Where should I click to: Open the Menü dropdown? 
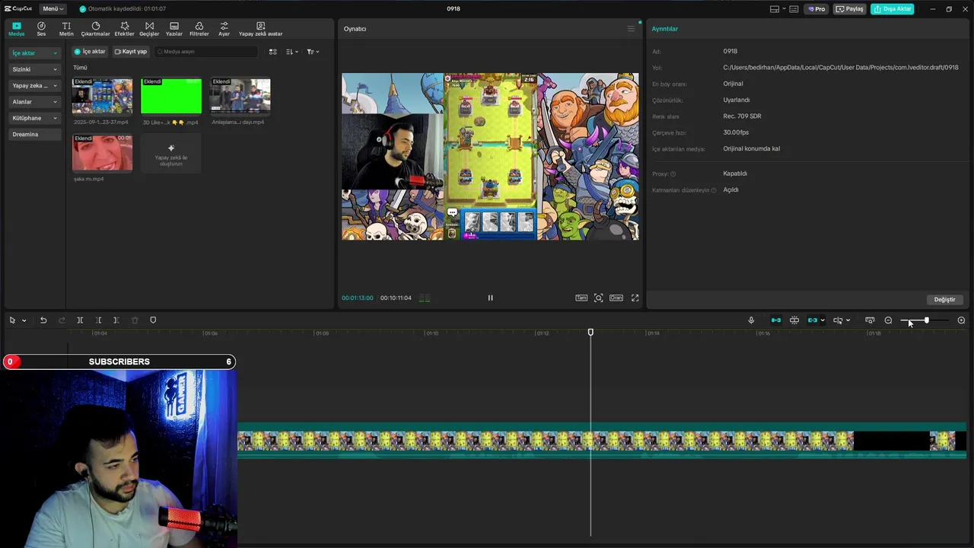(x=53, y=9)
